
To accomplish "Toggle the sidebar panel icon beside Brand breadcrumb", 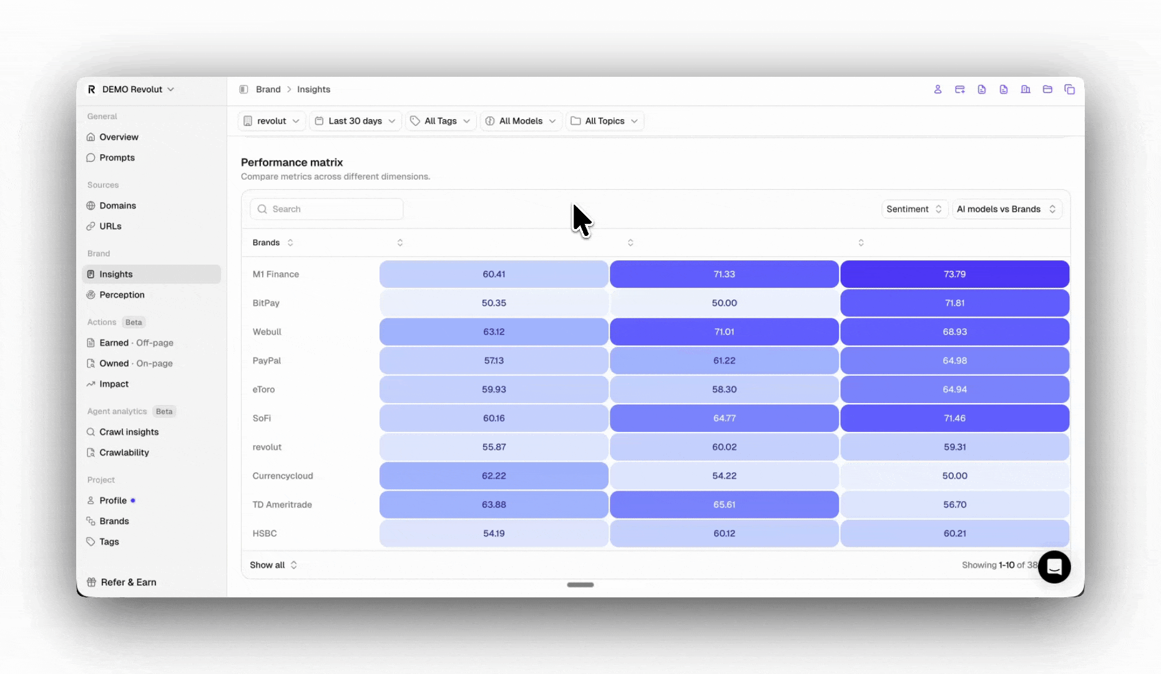I will pos(243,89).
